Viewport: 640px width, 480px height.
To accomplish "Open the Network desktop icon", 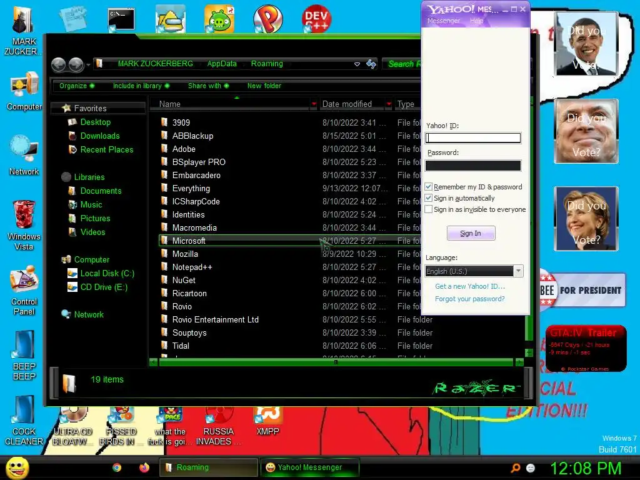I will (24, 155).
